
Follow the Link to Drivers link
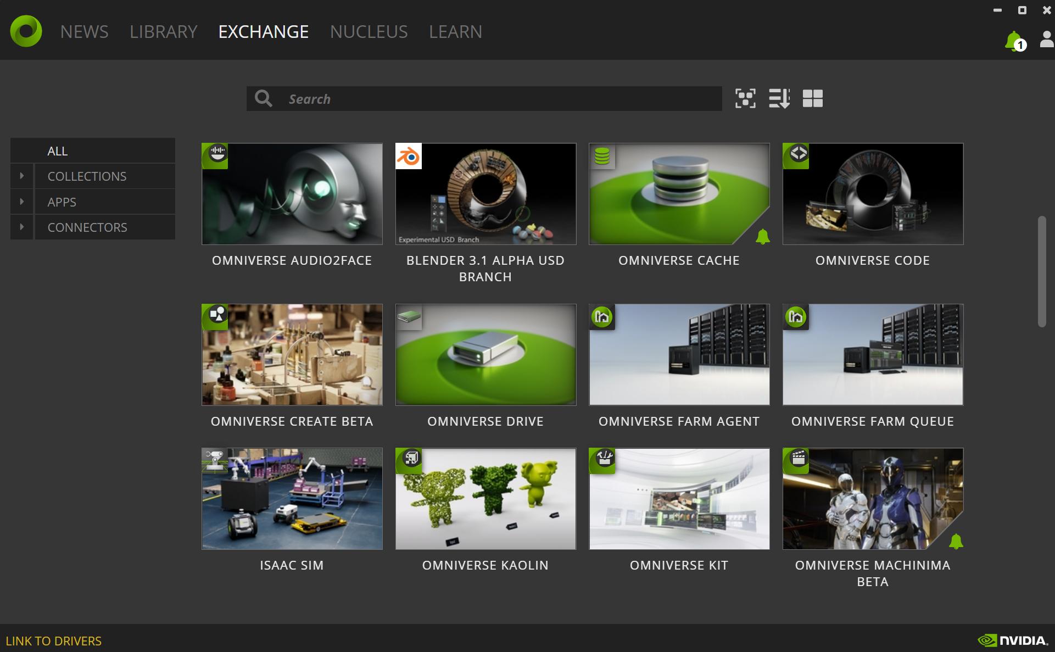click(x=54, y=641)
